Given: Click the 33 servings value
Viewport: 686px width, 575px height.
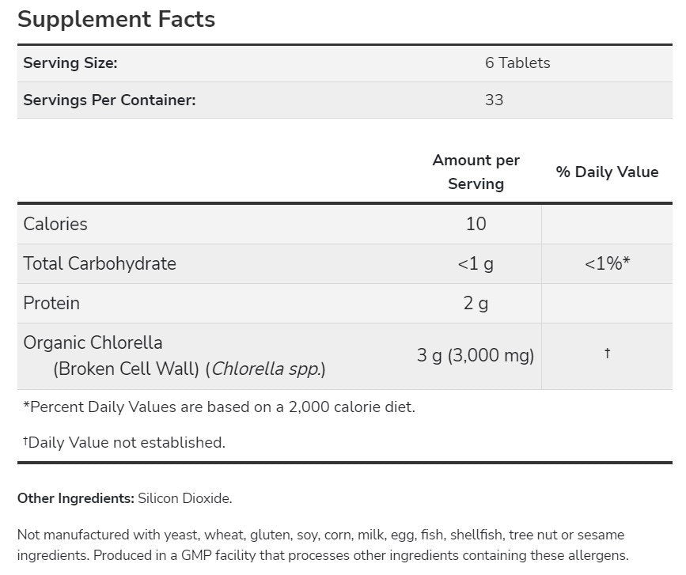Looking at the screenshot, I should point(494,100).
